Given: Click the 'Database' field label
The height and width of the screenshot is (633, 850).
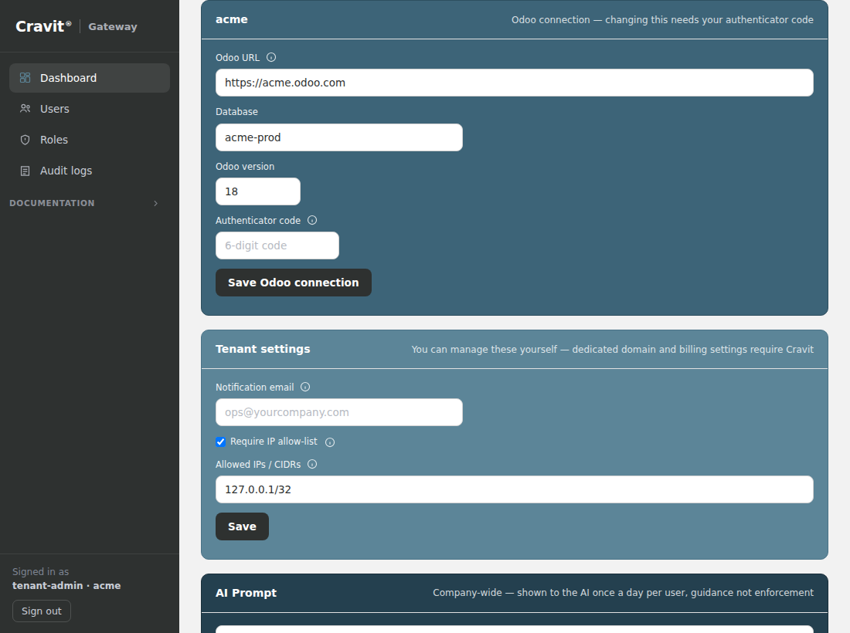Looking at the screenshot, I should pyautogui.click(x=237, y=111).
